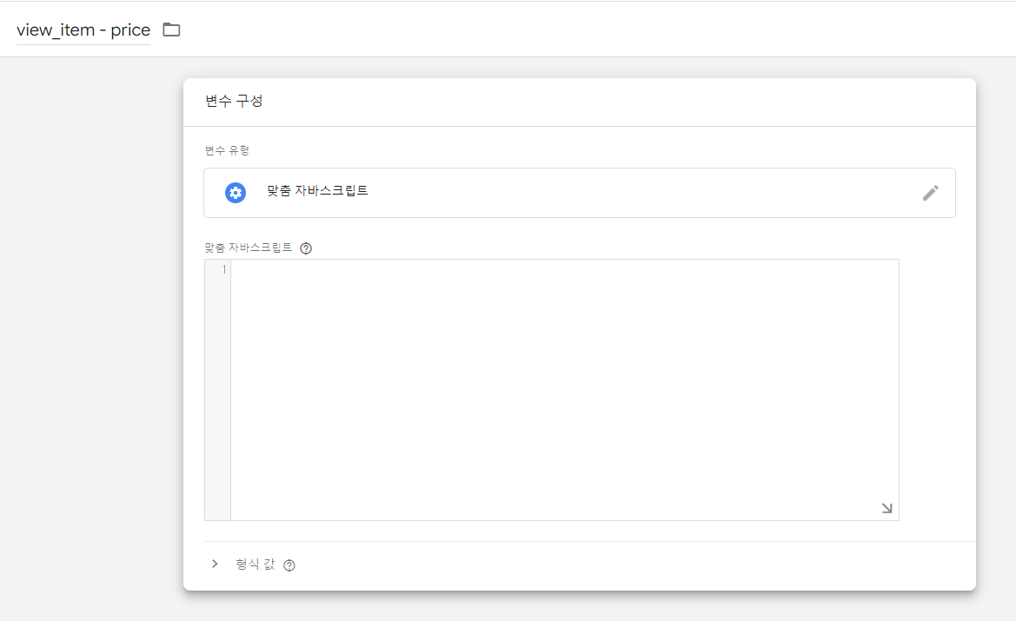Open the 형식 값 help tooltip icon
Screen dimensions: 1016x621
pos(289,564)
